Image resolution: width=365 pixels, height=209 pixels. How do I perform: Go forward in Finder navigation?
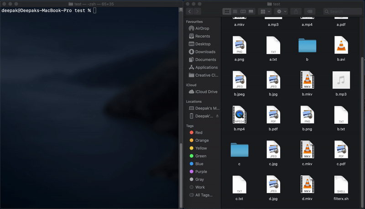[x=198, y=11]
